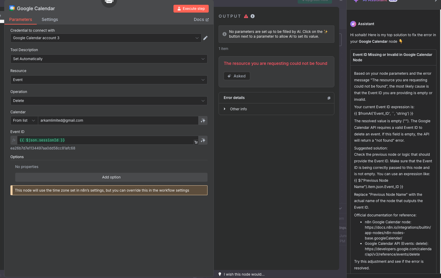Image resolution: width=441 pixels, height=278 pixels.
Task: Open the expression editor expand icon
Action: coord(196,142)
